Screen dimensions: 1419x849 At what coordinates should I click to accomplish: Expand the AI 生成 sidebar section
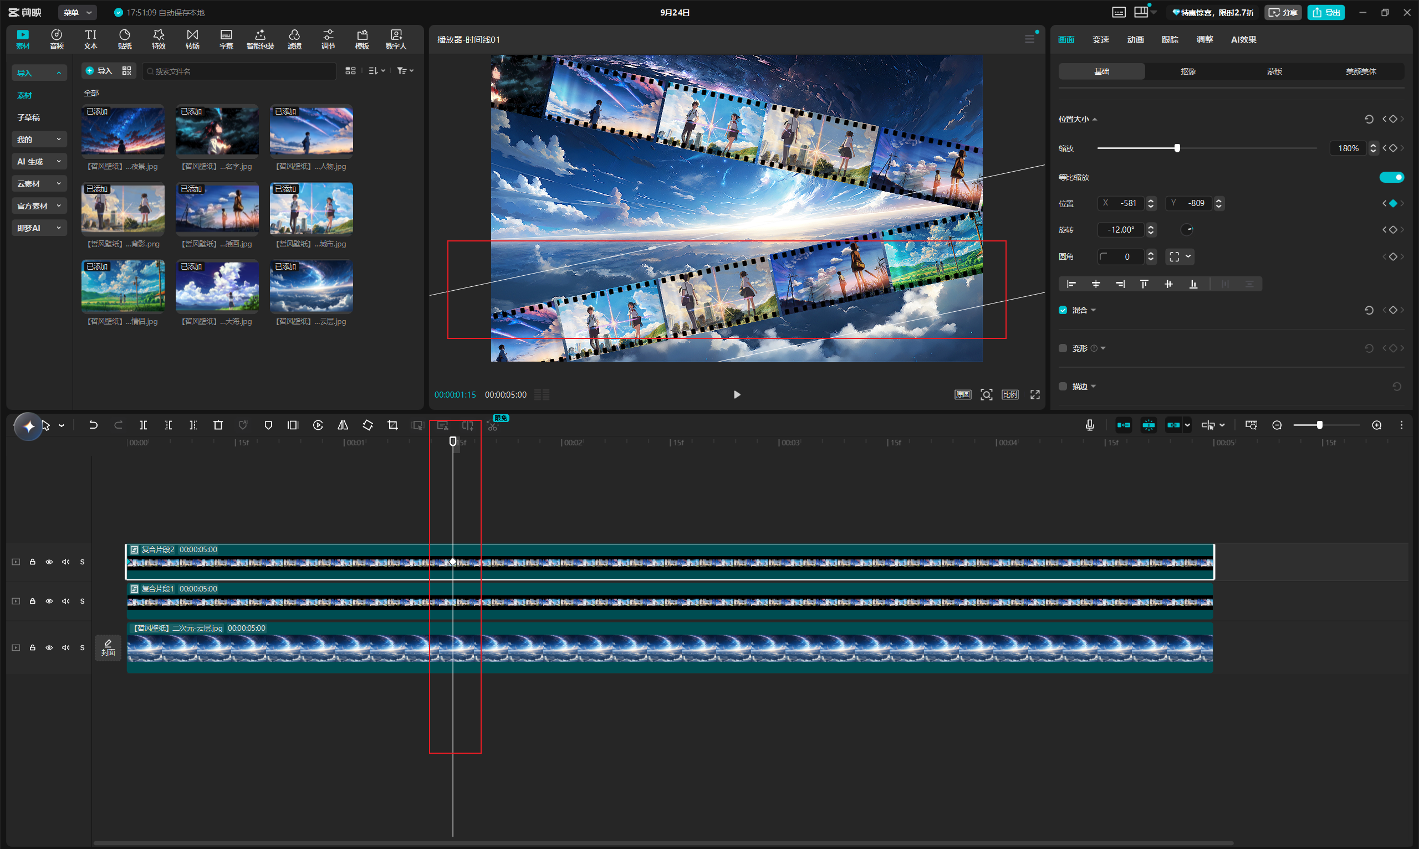click(39, 162)
